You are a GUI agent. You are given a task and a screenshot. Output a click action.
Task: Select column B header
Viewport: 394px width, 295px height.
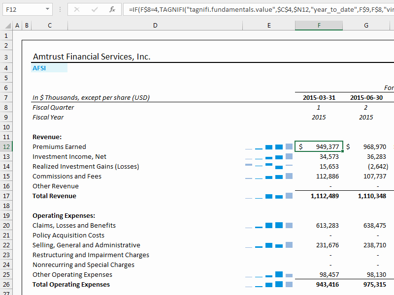27,26
